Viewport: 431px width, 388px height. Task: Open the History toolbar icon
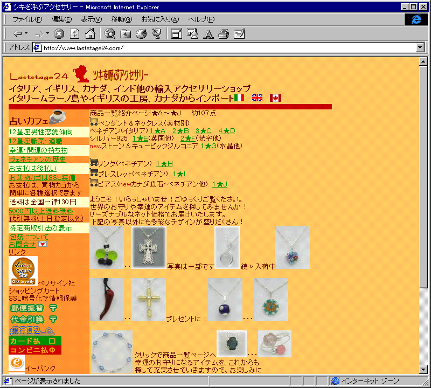click(x=141, y=34)
